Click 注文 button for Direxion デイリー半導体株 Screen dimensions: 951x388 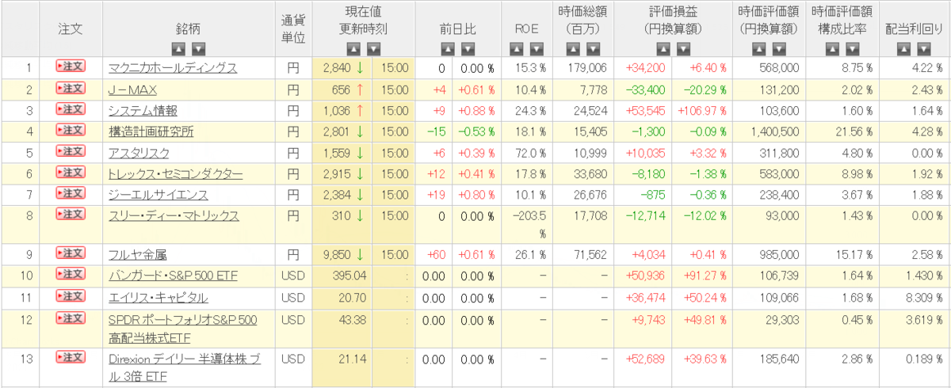(71, 357)
